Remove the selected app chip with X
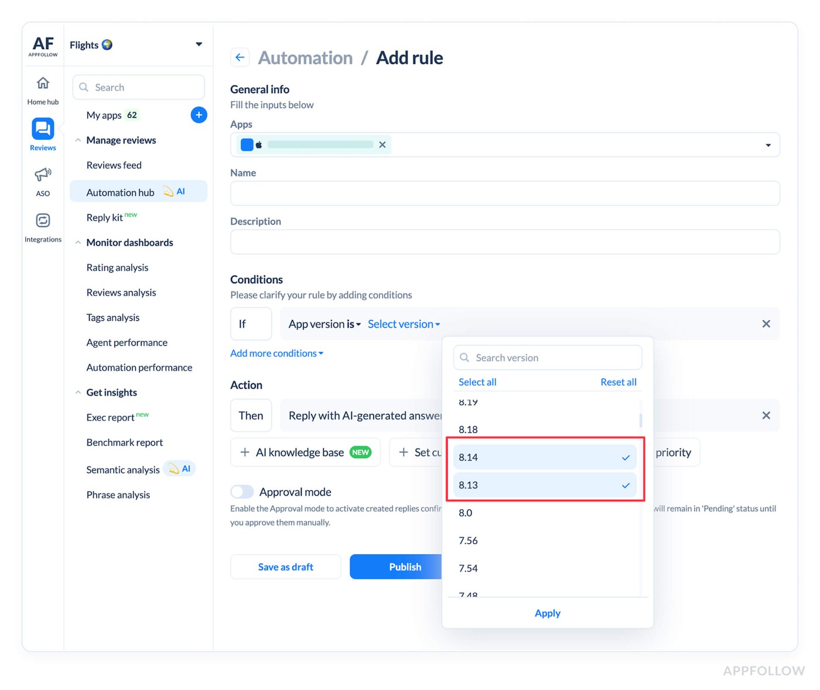820x690 pixels. (382, 145)
